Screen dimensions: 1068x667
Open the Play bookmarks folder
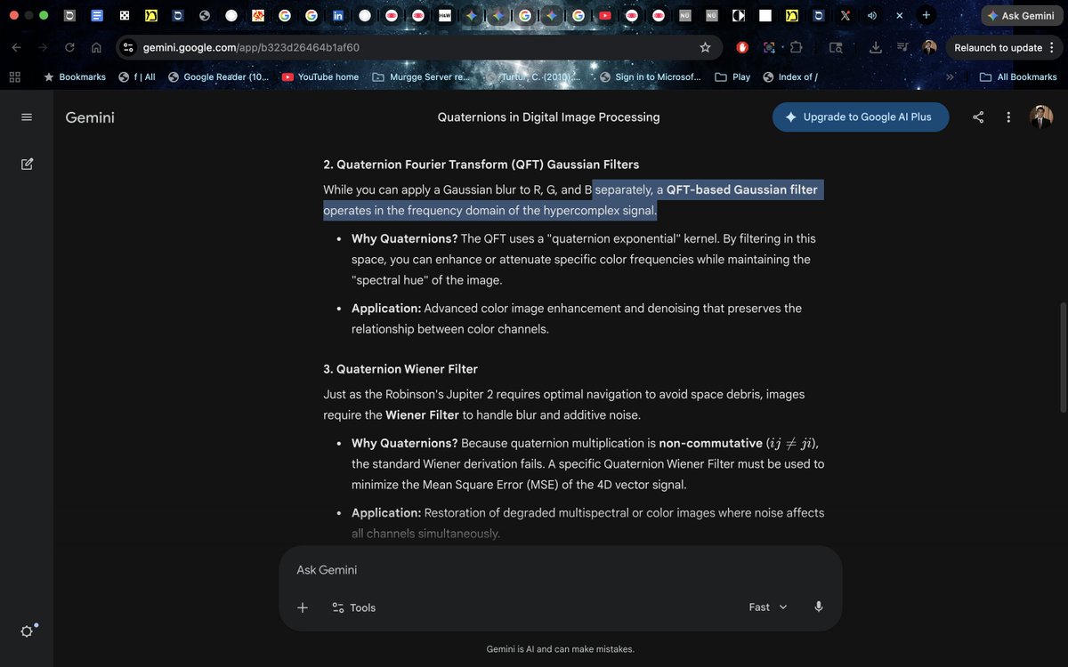tap(732, 77)
